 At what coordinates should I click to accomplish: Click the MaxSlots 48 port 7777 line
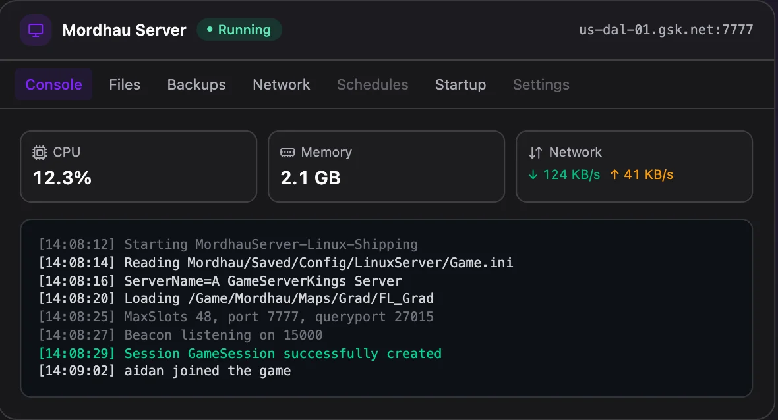(x=236, y=317)
